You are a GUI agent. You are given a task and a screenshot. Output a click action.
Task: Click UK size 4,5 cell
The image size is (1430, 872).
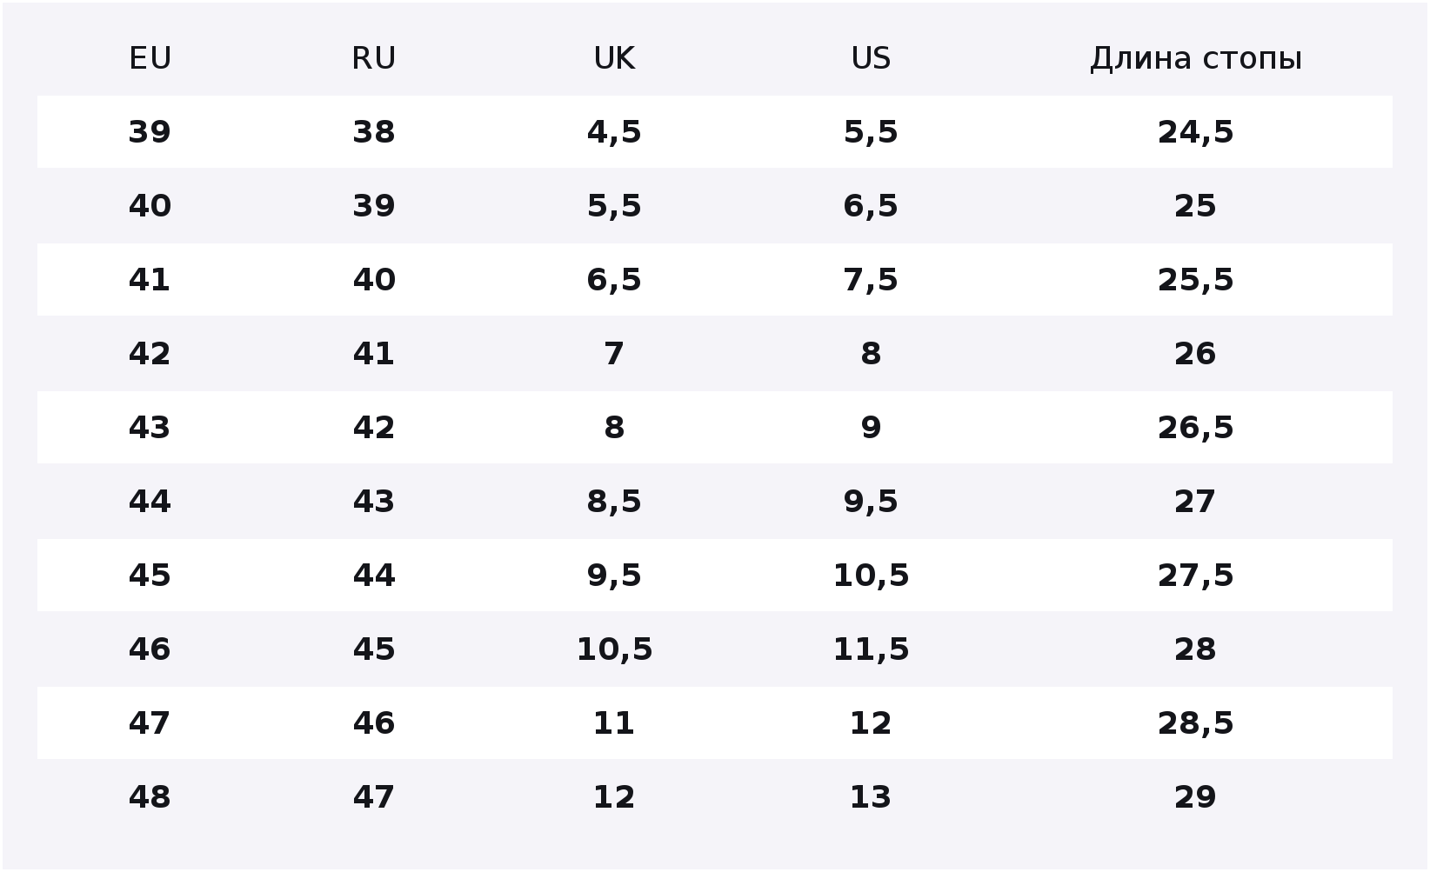pyautogui.click(x=614, y=132)
